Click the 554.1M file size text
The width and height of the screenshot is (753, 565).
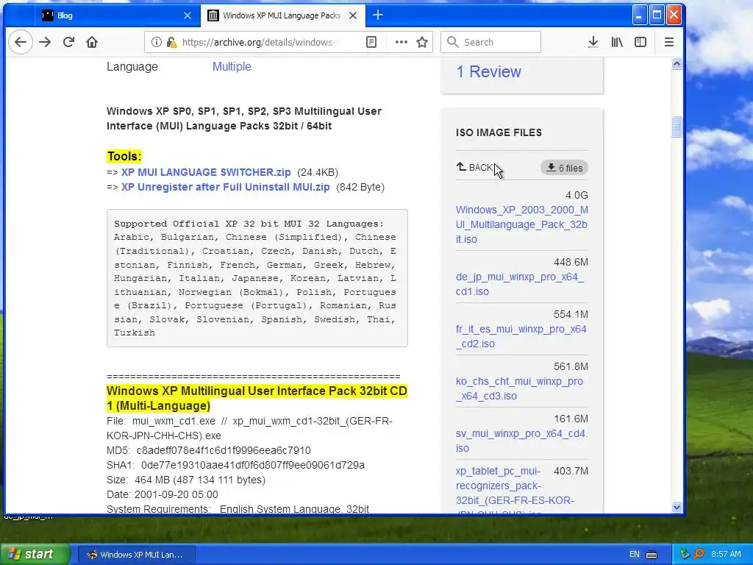click(x=571, y=314)
